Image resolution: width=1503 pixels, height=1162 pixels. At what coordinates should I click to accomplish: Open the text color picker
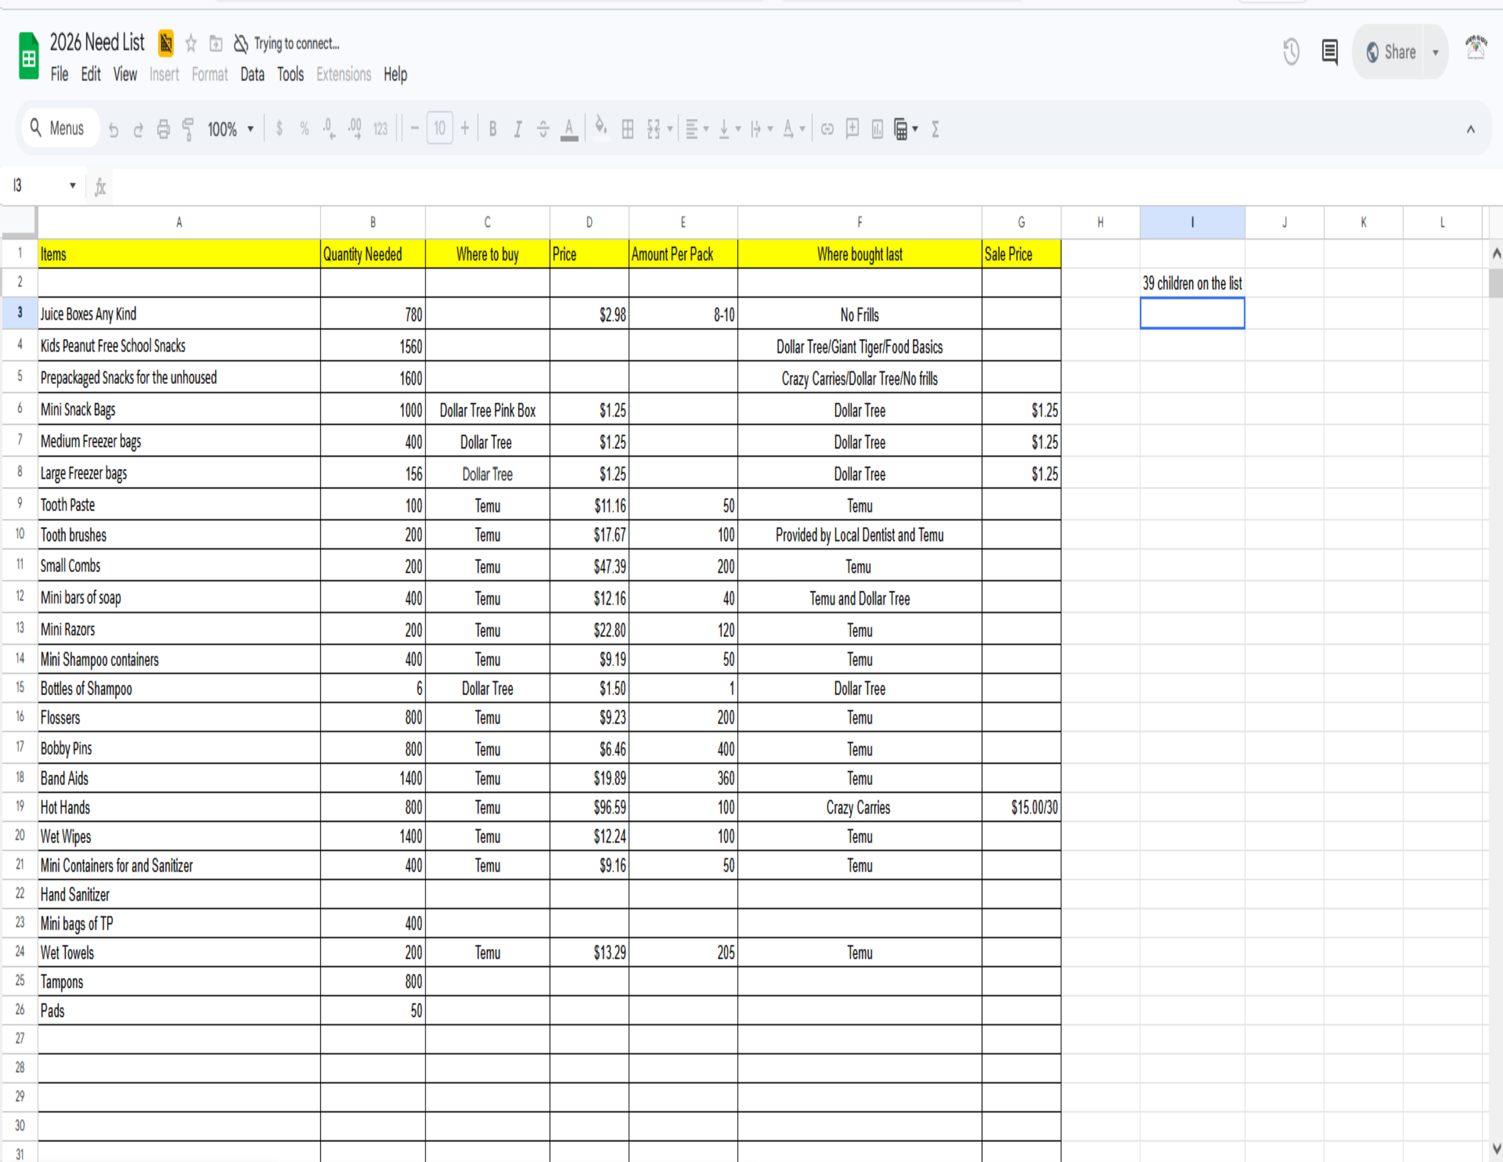click(x=569, y=129)
